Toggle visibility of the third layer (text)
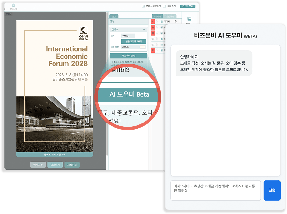Screen dimensions: 287x214 click(153, 33)
